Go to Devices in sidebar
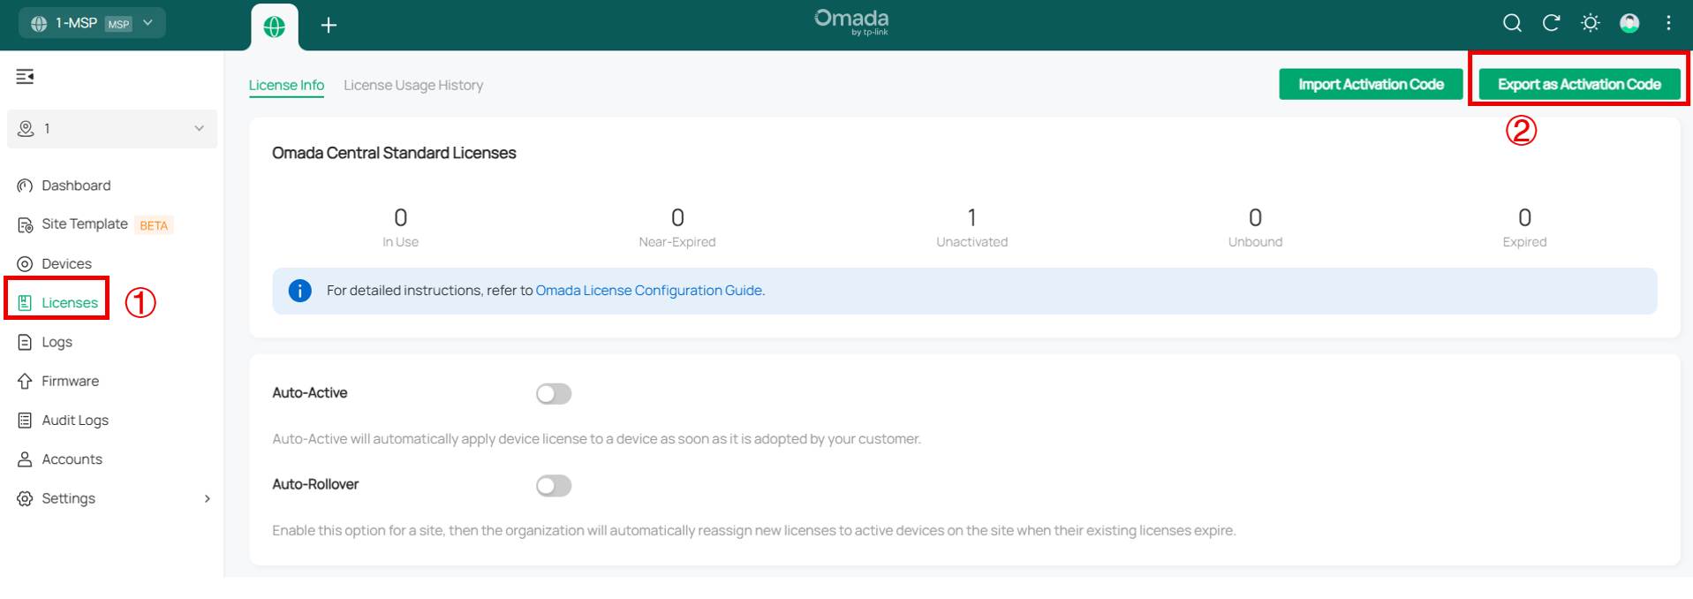This screenshot has height=599, width=1693. (x=66, y=264)
